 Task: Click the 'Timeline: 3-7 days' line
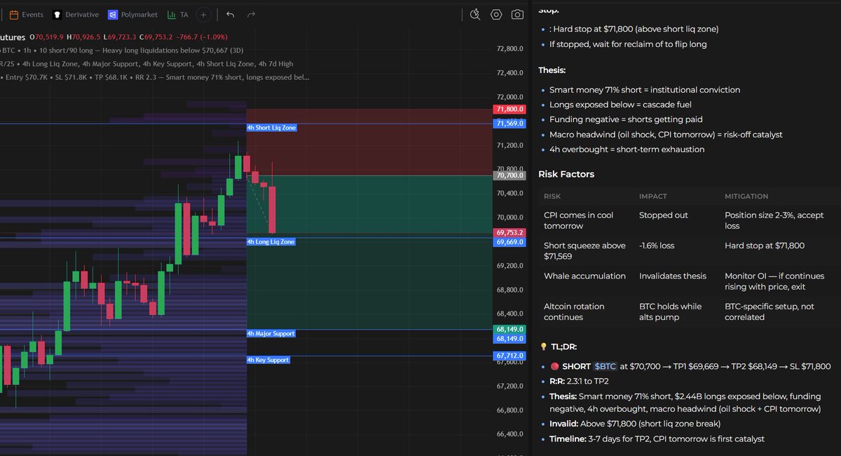pyautogui.click(x=657, y=438)
